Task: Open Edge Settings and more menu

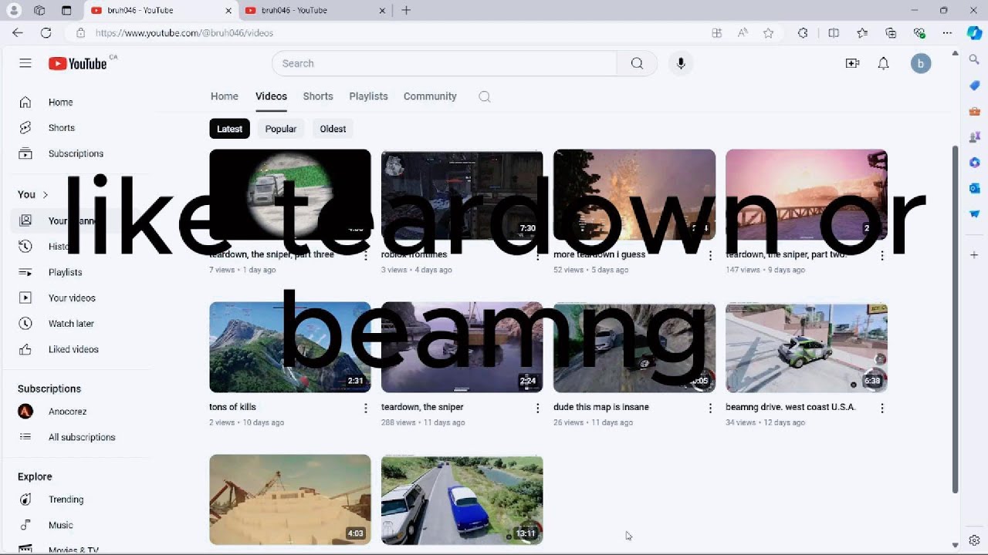Action: (x=947, y=33)
